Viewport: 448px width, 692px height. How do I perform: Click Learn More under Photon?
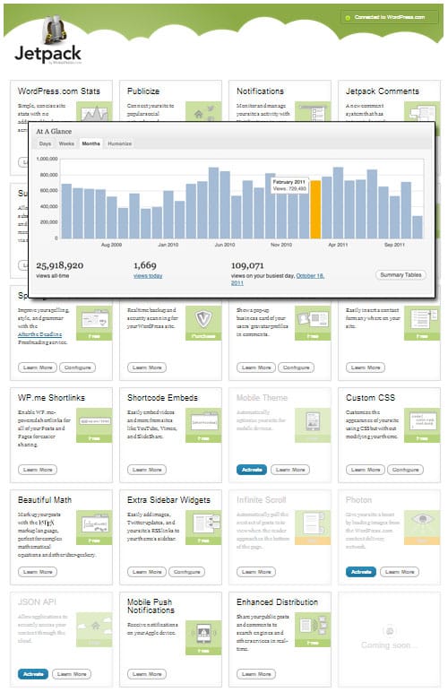[x=400, y=572]
